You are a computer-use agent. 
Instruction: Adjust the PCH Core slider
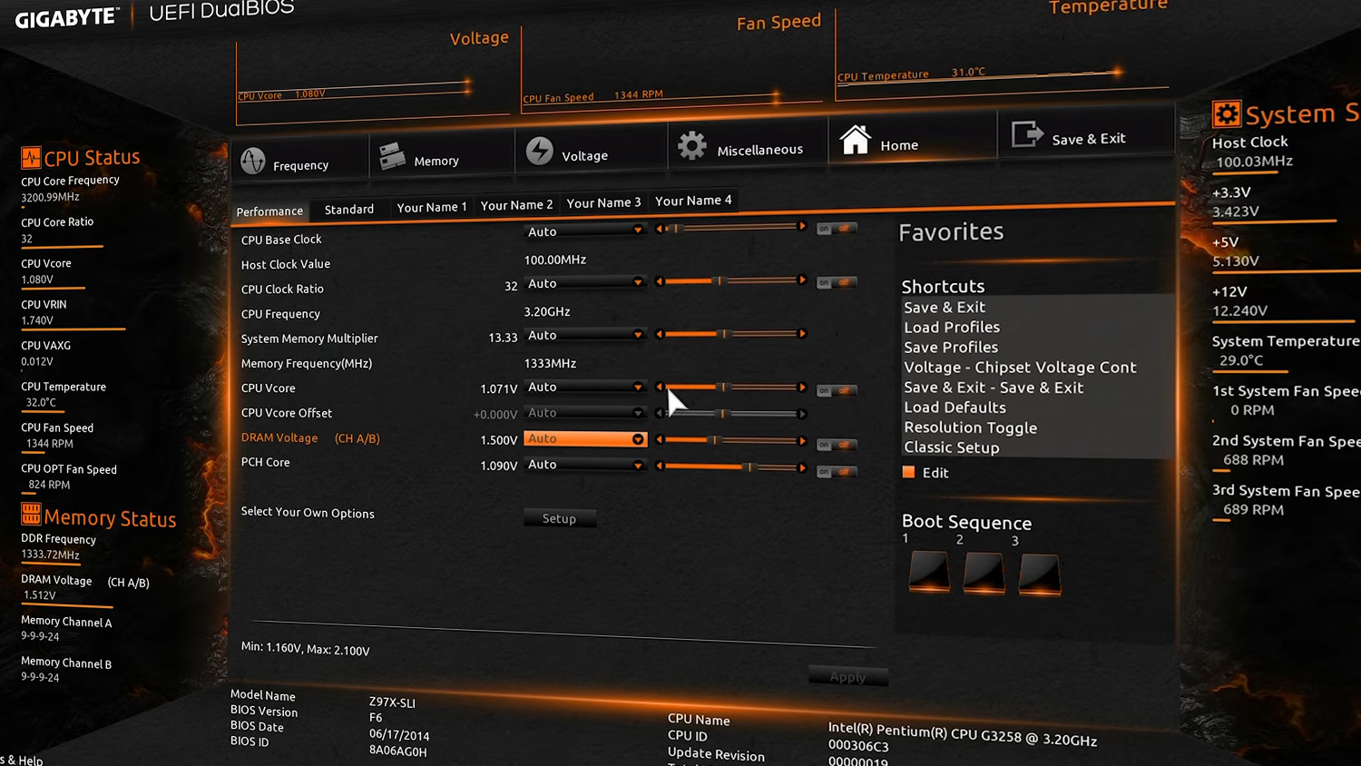[730, 467]
